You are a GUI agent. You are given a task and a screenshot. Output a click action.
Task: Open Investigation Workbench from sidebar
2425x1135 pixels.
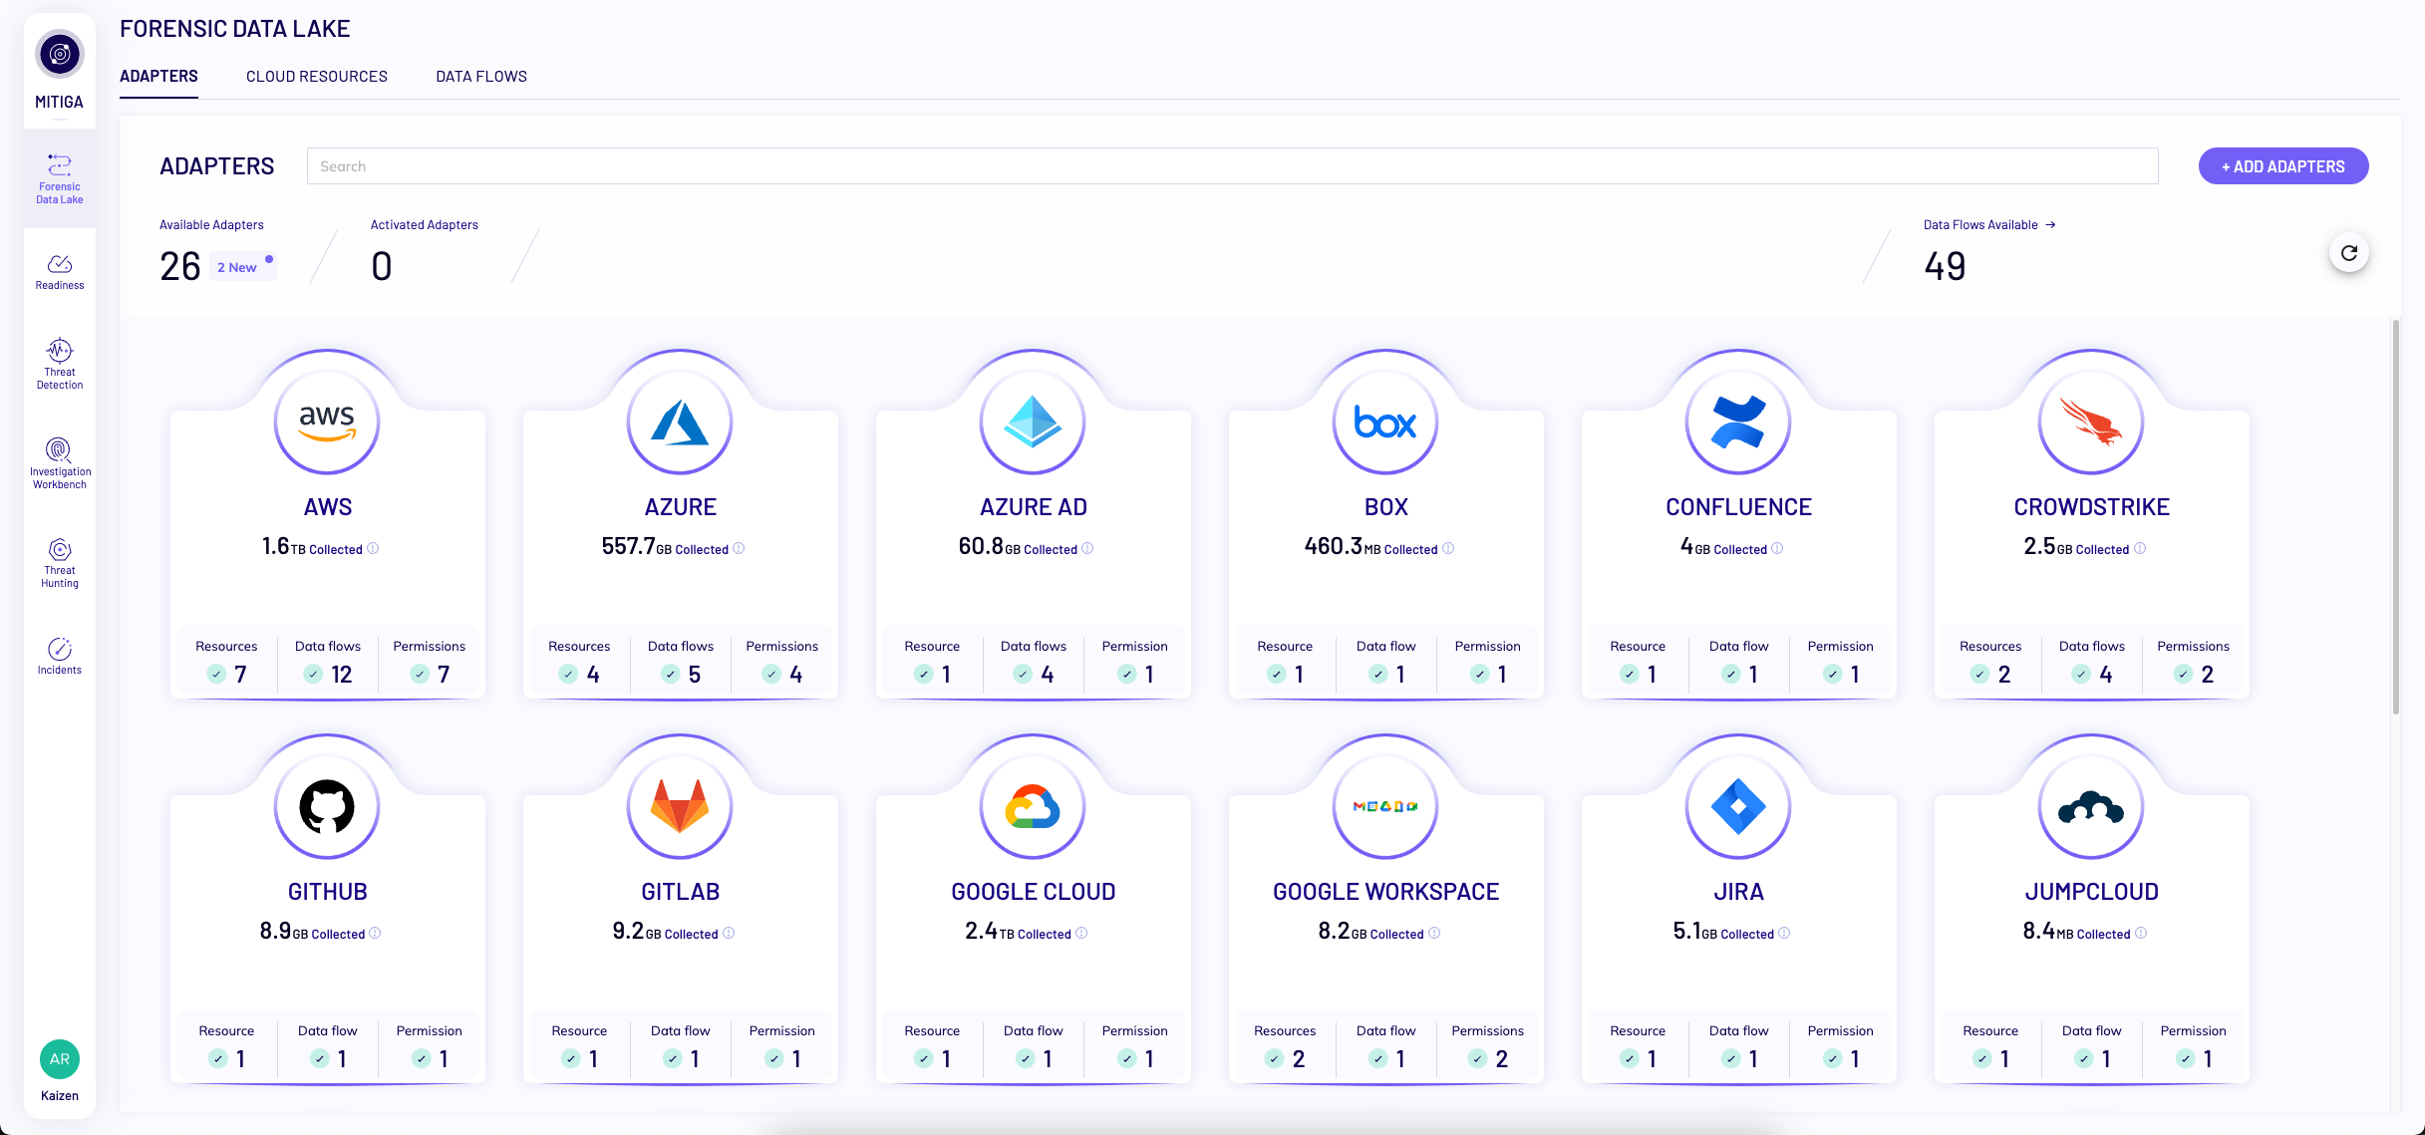[60, 463]
